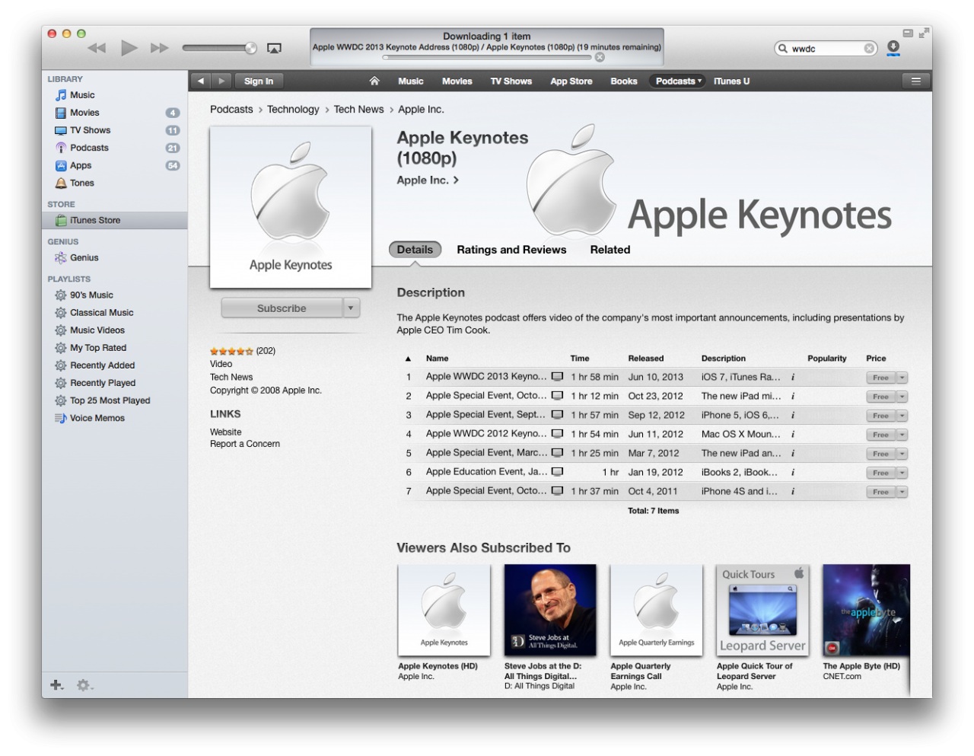Click the Tech News breadcrumb link
The image size is (974, 756).
pyautogui.click(x=358, y=110)
